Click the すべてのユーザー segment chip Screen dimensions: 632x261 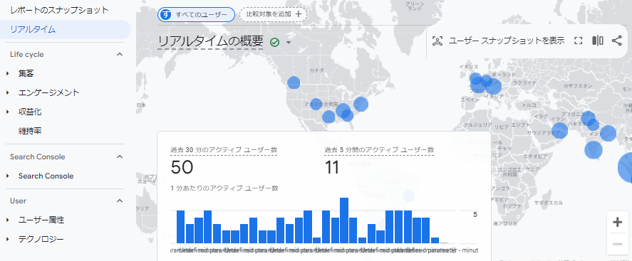coord(196,14)
